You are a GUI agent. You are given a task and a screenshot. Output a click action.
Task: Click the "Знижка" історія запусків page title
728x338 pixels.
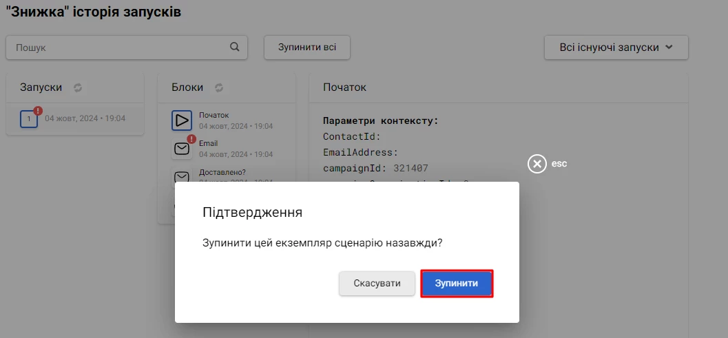[x=93, y=12]
